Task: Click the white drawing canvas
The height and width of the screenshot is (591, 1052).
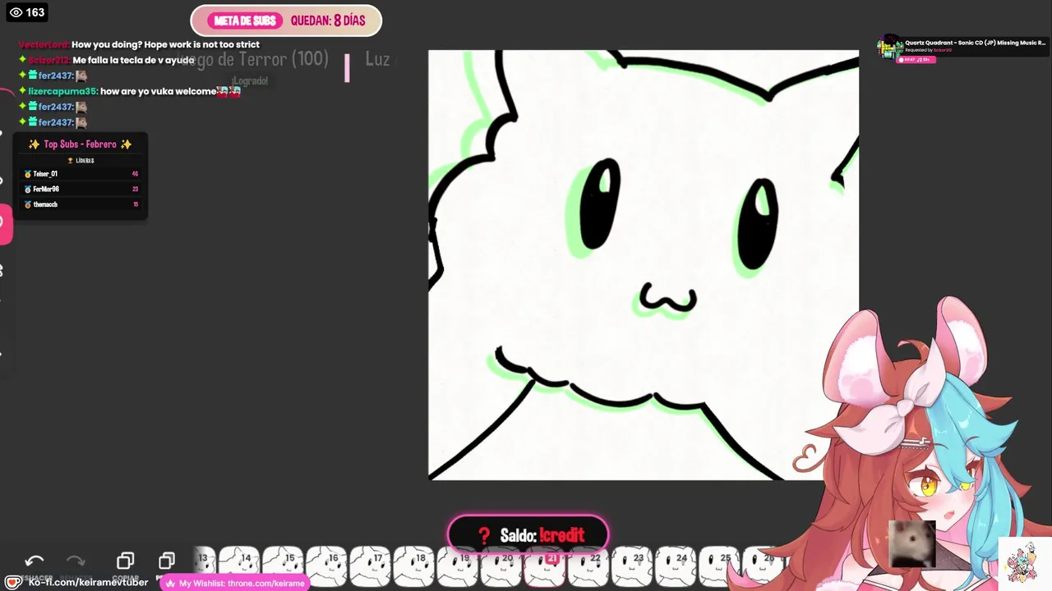Action: click(644, 265)
